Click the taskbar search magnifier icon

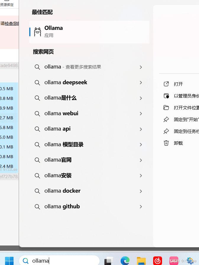pos(25,261)
